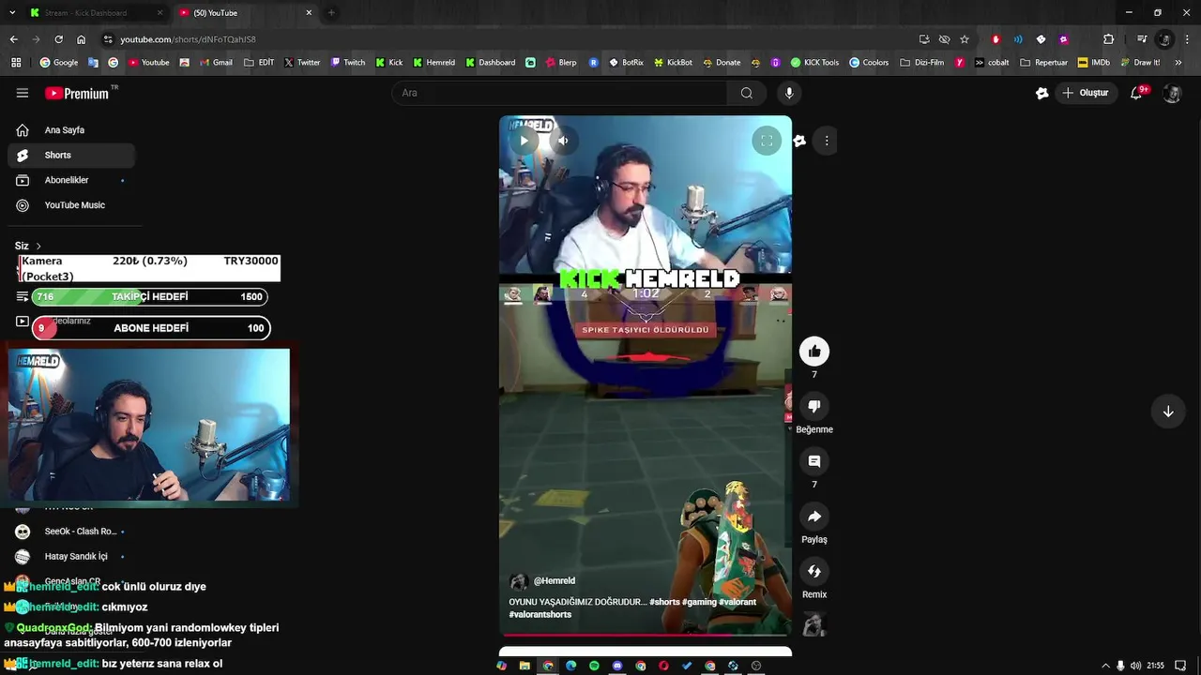
Task: Remix this Short
Action: coord(814,571)
